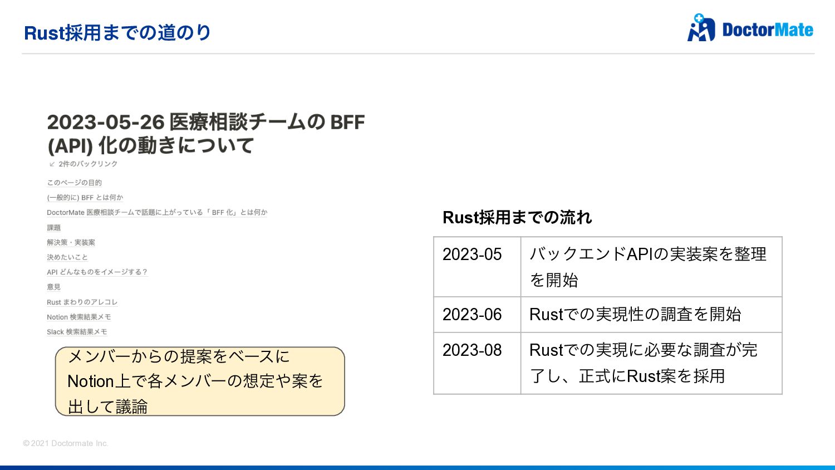Click the 2023-08 table cell

click(473, 350)
